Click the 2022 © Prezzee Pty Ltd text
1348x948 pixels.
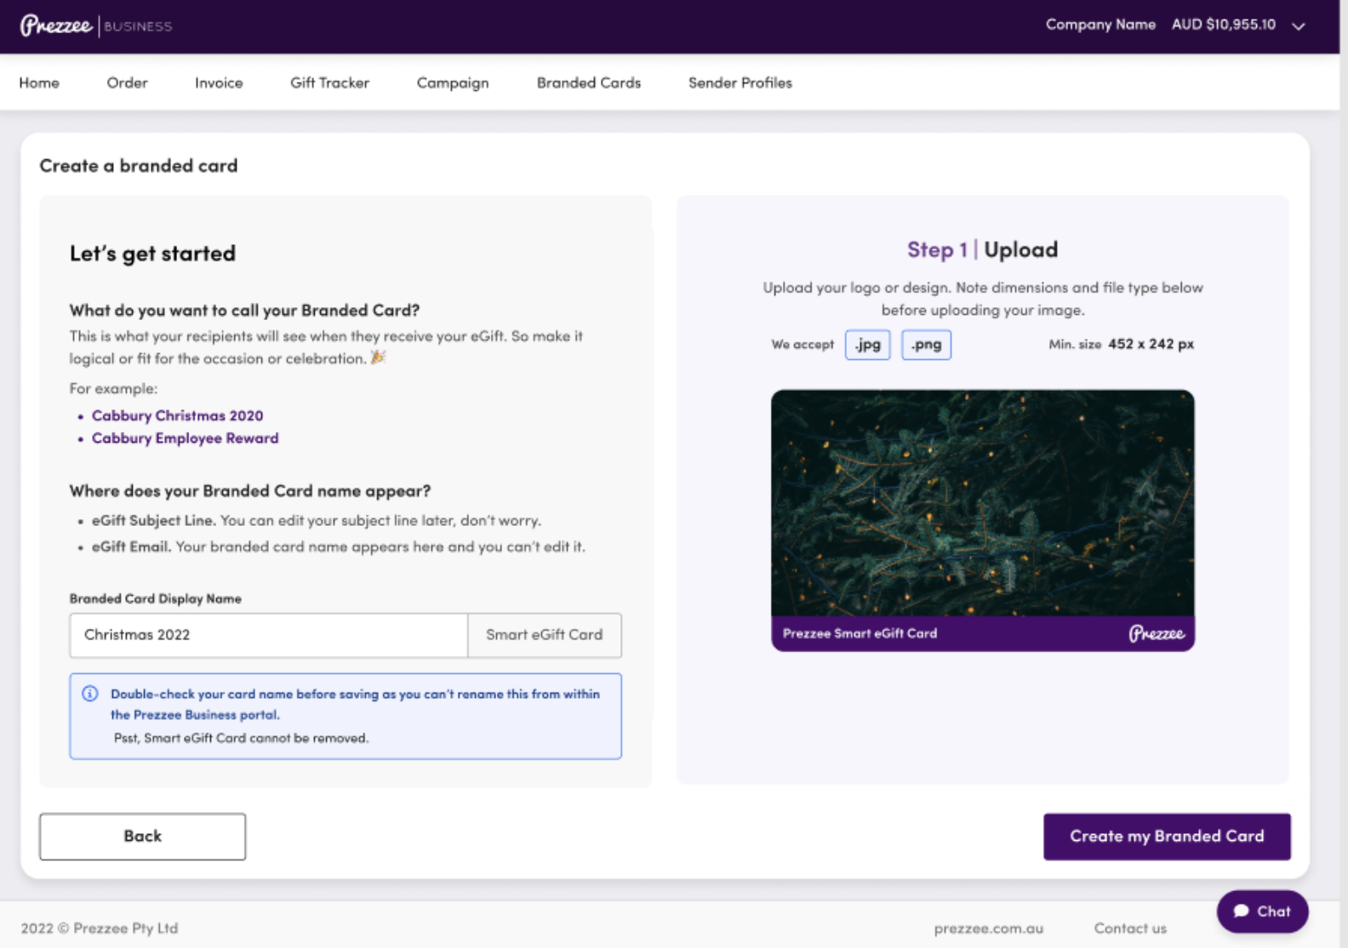[x=100, y=928]
